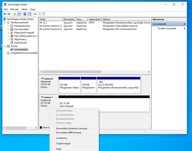The height and width of the screenshot is (151, 192).
Task: Open the Nézet menu
Action: click(x=24, y=9)
